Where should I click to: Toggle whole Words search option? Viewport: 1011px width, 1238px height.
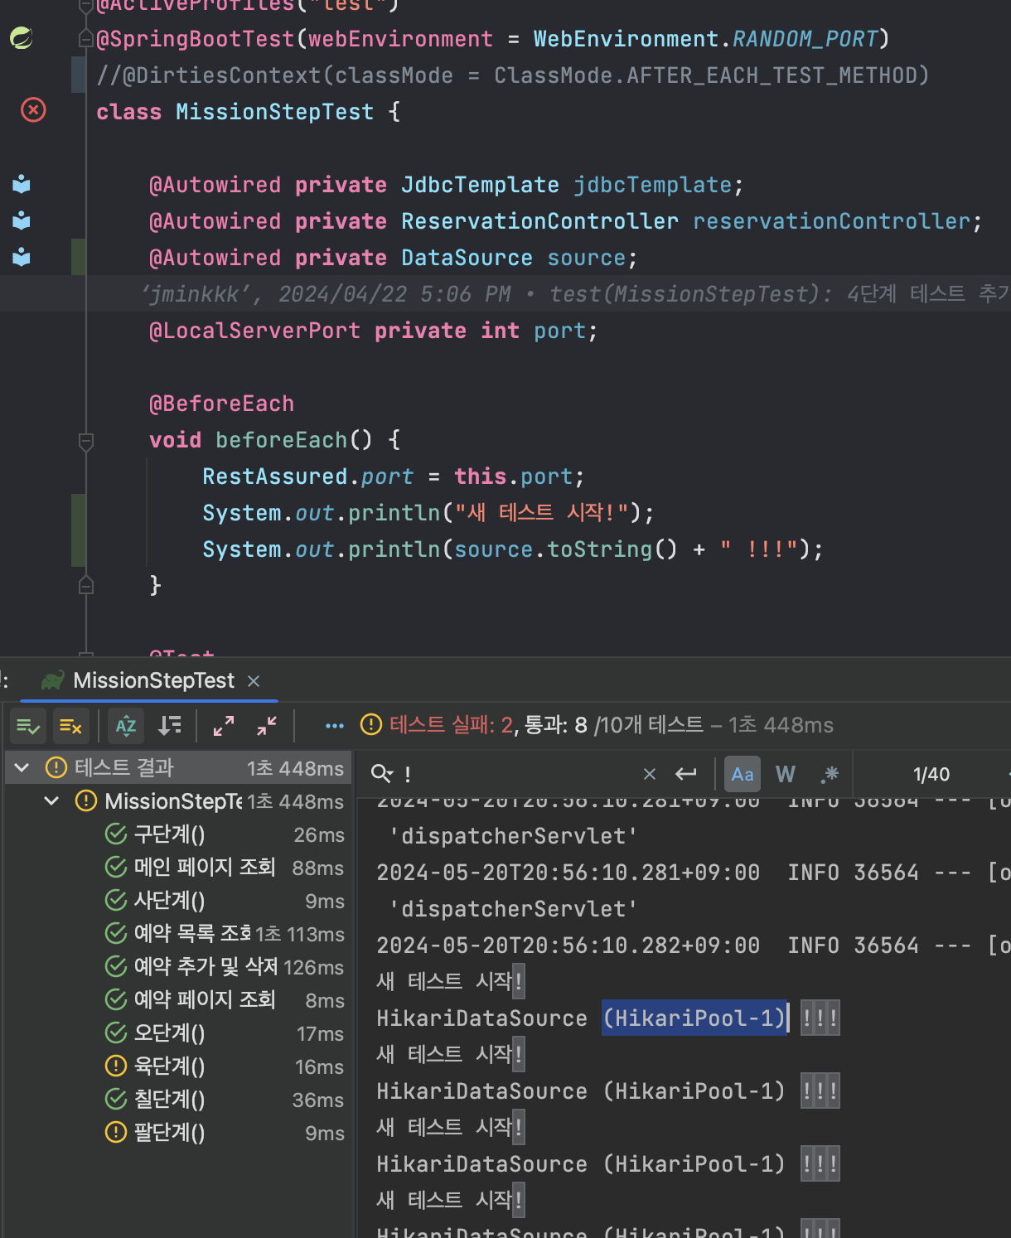pos(785,774)
